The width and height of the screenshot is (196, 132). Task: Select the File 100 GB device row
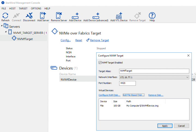[144, 106]
